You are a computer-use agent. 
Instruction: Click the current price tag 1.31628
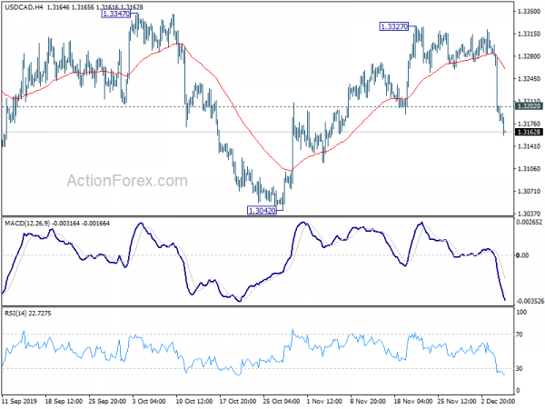pyautogui.click(x=529, y=132)
